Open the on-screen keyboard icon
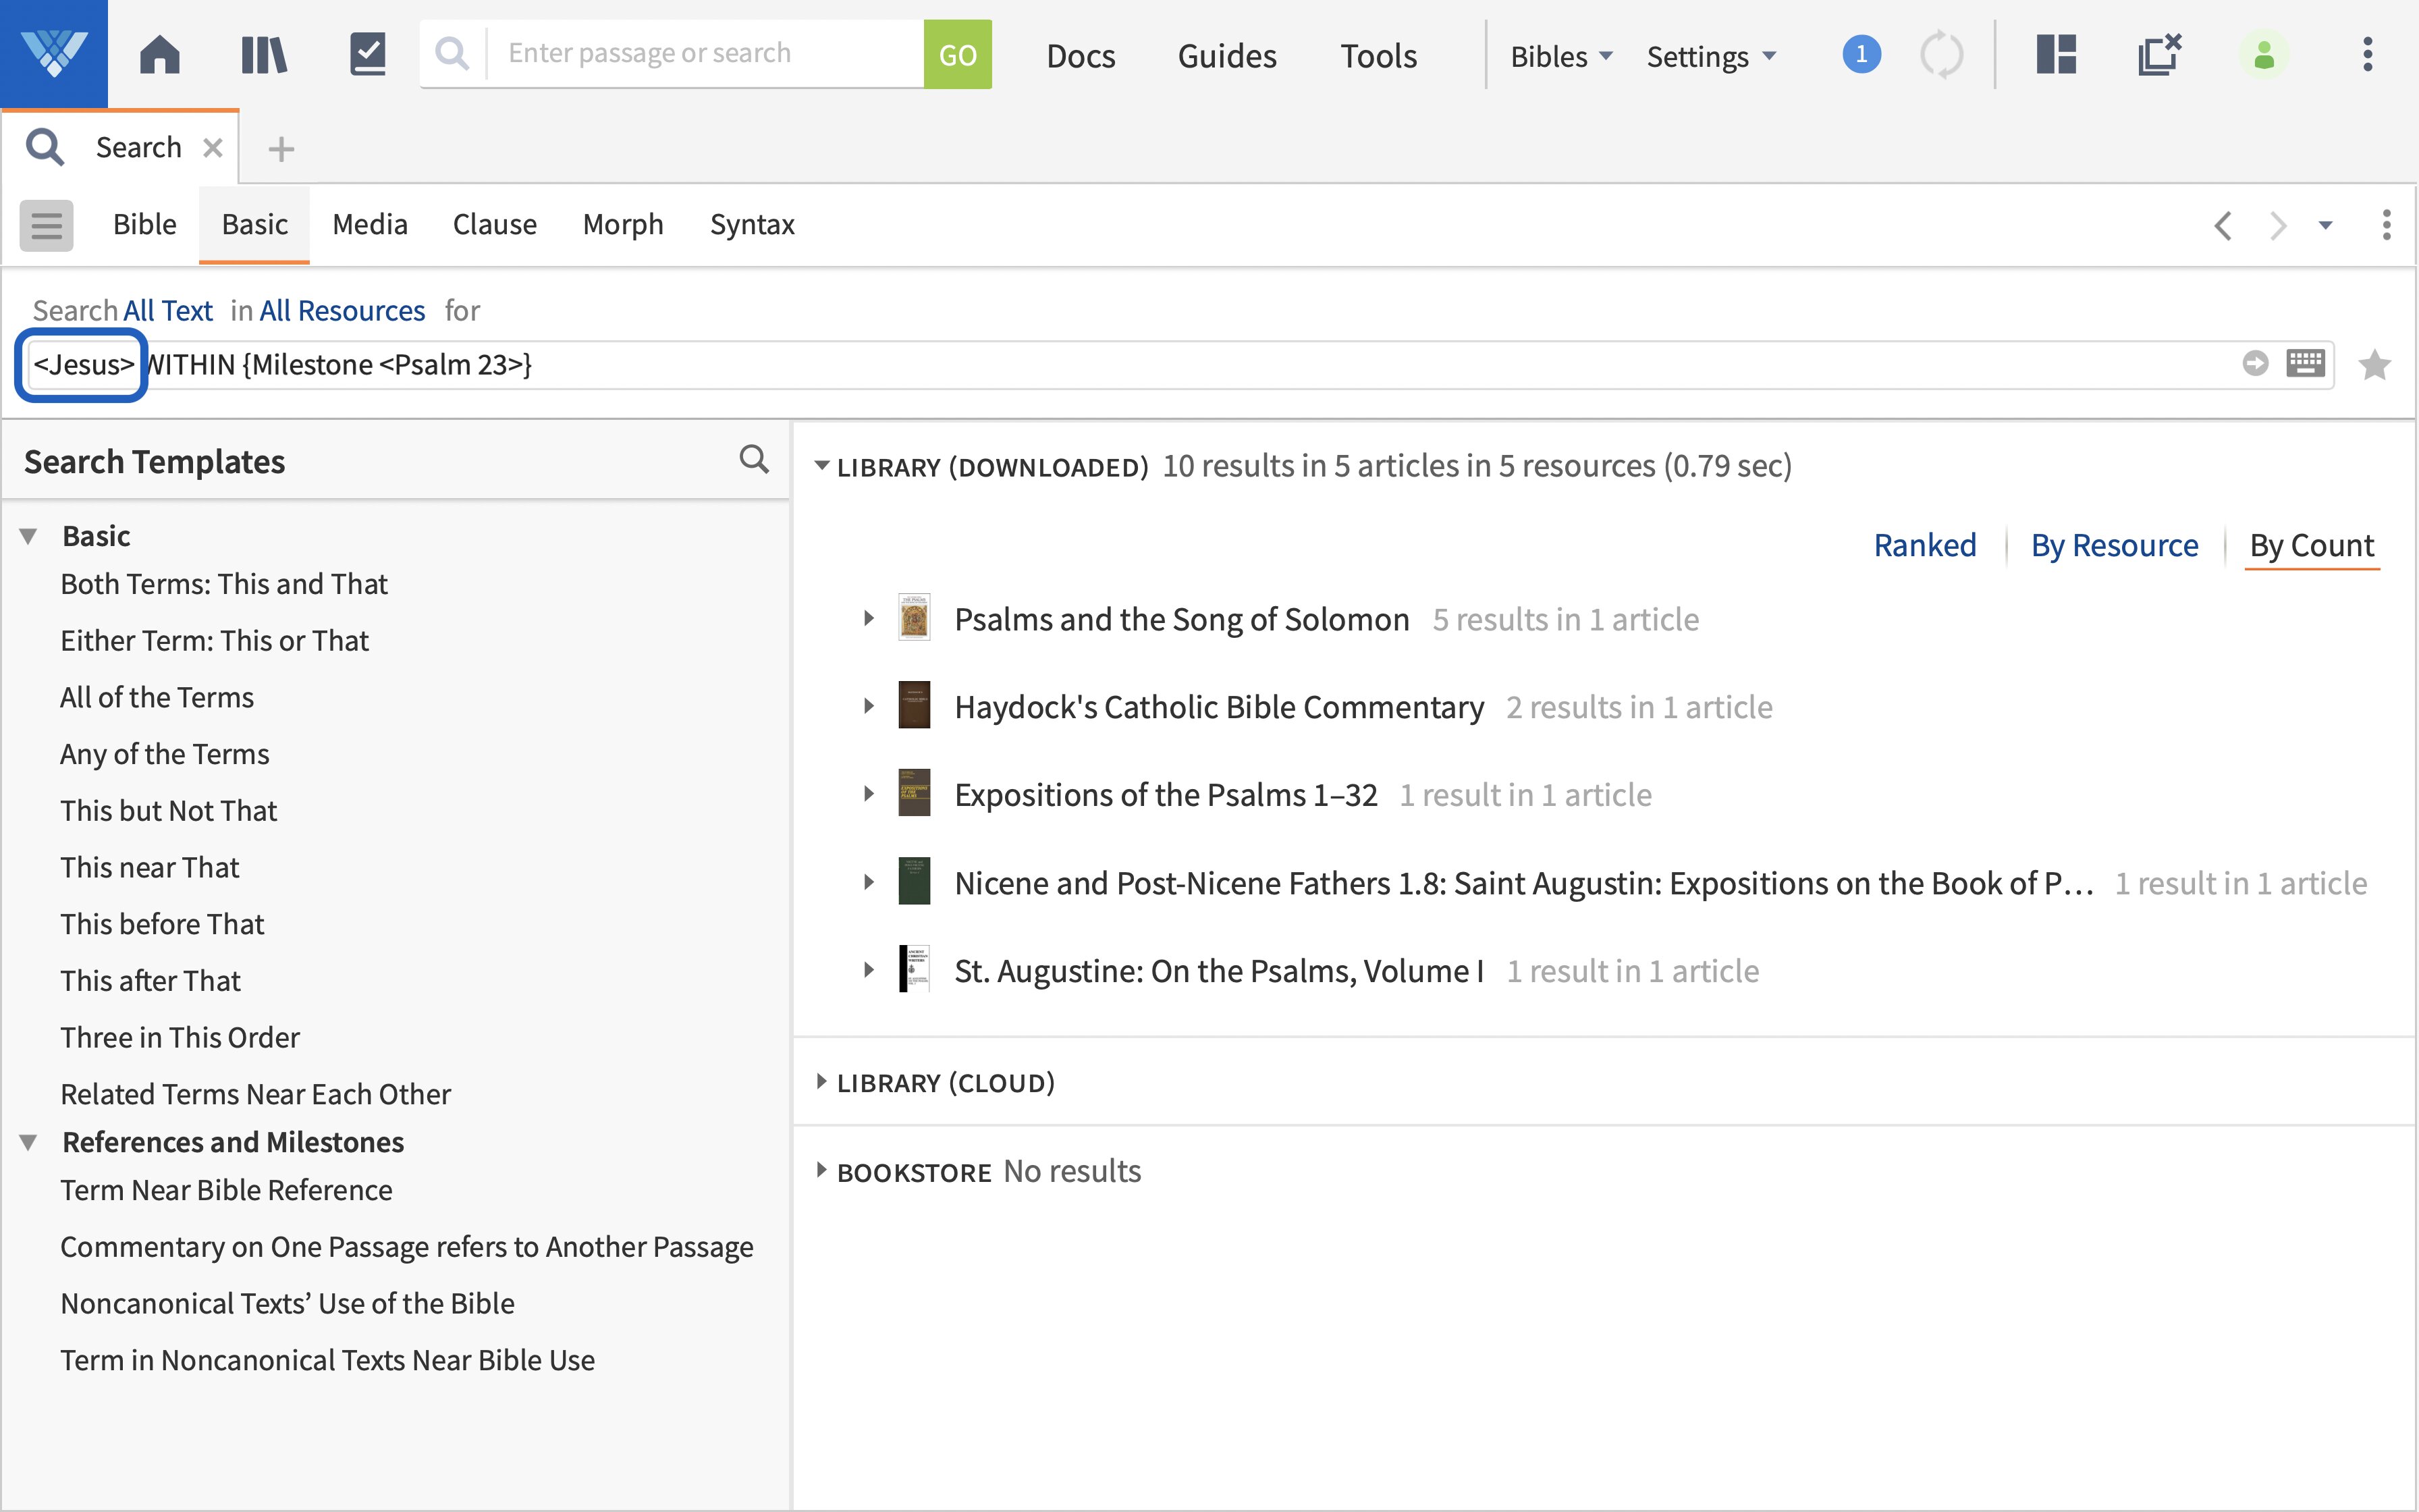 [x=2306, y=363]
